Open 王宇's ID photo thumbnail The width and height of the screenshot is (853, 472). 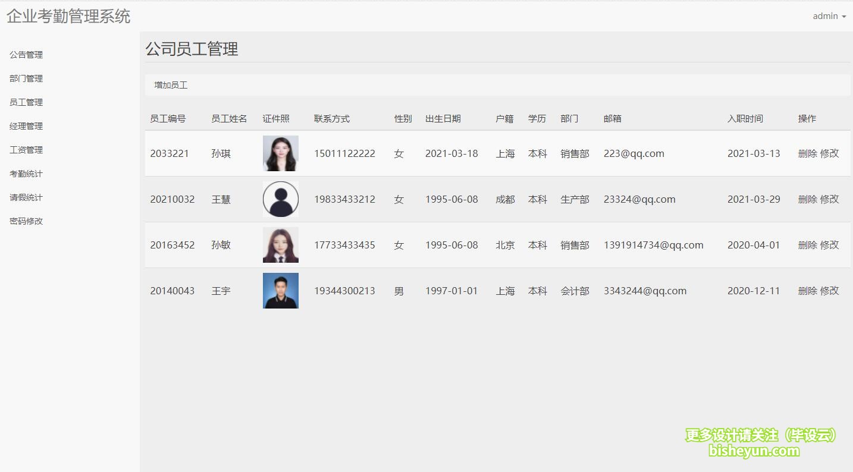pyautogui.click(x=280, y=291)
